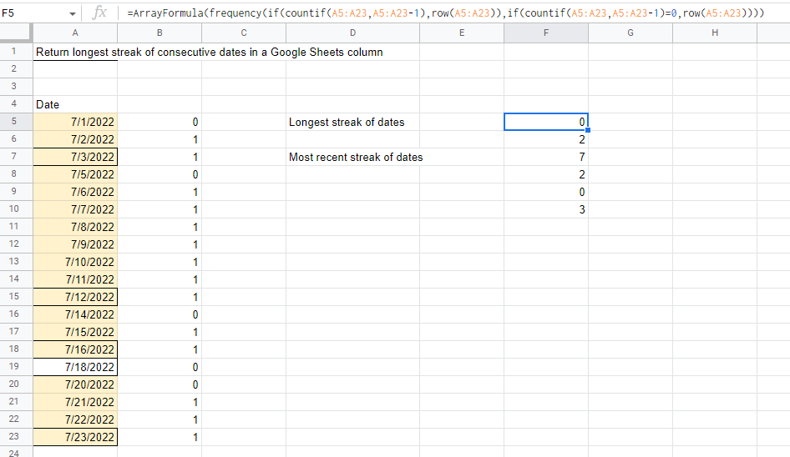
Task: Select cell with date 7/5/2022
Action: (75, 174)
